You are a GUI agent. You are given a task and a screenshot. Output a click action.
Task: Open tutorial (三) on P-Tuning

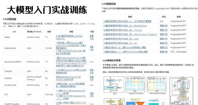click(x=122, y=30)
